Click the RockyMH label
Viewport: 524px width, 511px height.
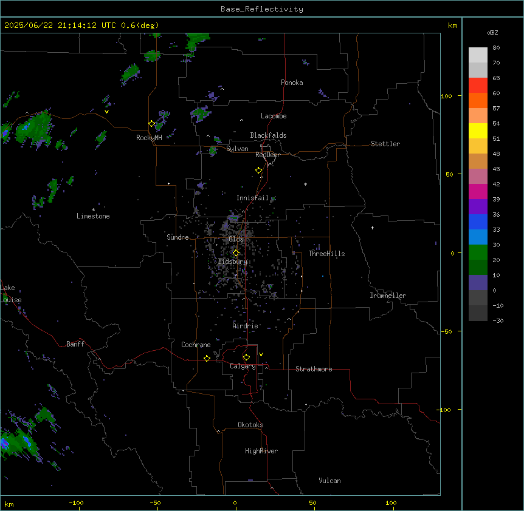pyautogui.click(x=149, y=138)
